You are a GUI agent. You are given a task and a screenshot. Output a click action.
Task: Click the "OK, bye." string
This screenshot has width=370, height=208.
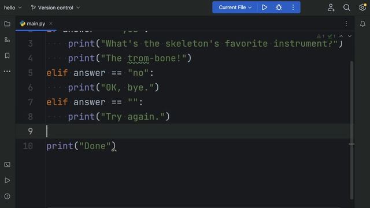coord(127,87)
